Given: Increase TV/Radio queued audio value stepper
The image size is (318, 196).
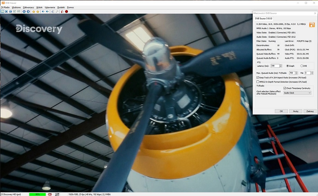Looking at the screenshot, I should 297,72.
